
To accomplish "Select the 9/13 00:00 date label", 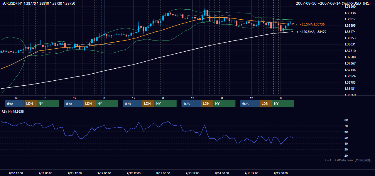I will 163,173.
